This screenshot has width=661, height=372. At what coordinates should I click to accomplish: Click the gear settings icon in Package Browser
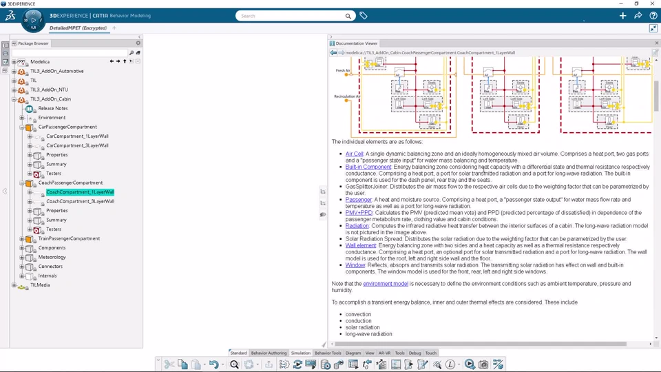click(x=138, y=43)
